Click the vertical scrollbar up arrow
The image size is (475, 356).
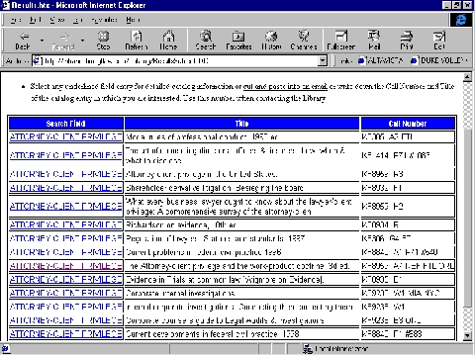click(467, 77)
